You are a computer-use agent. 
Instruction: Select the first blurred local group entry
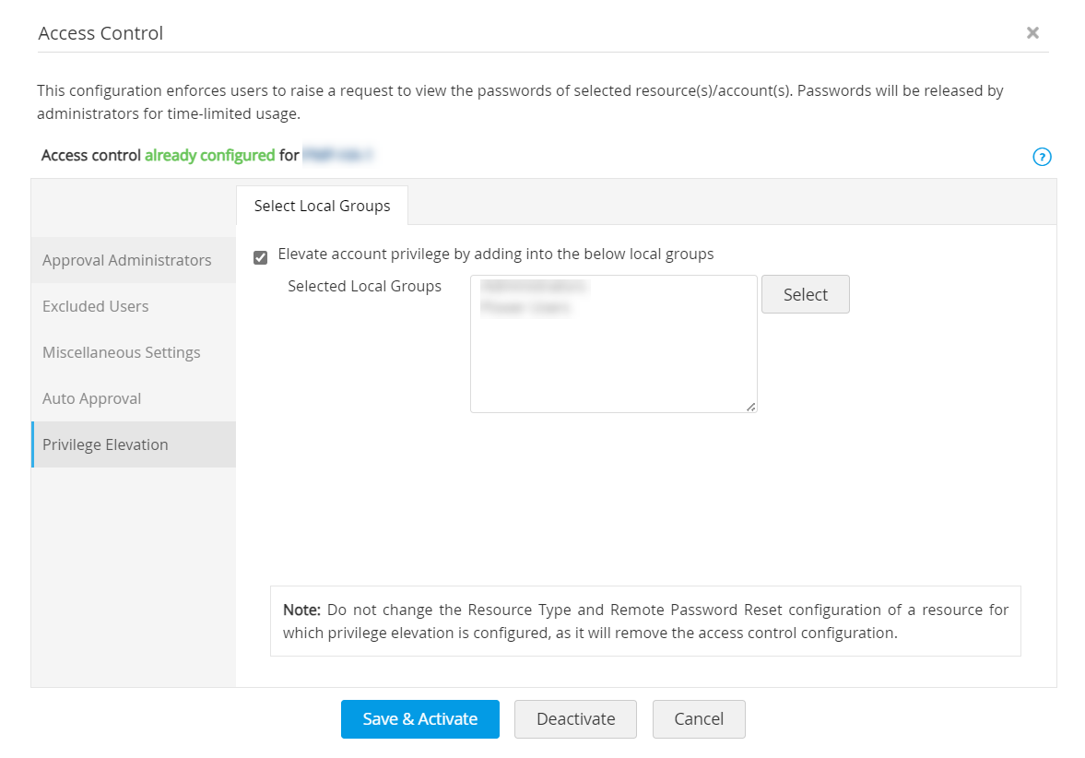535,287
